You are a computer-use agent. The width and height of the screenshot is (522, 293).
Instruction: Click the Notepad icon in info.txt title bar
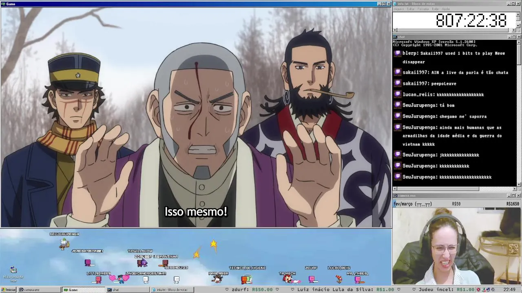pyautogui.click(x=395, y=4)
